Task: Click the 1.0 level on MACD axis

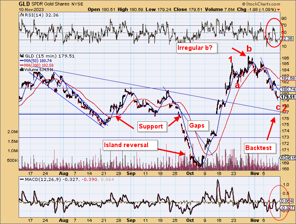Action: coord(285,184)
